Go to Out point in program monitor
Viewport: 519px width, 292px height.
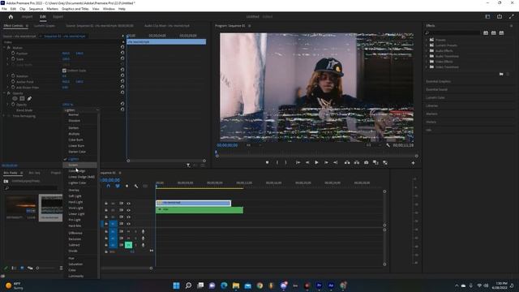335,162
